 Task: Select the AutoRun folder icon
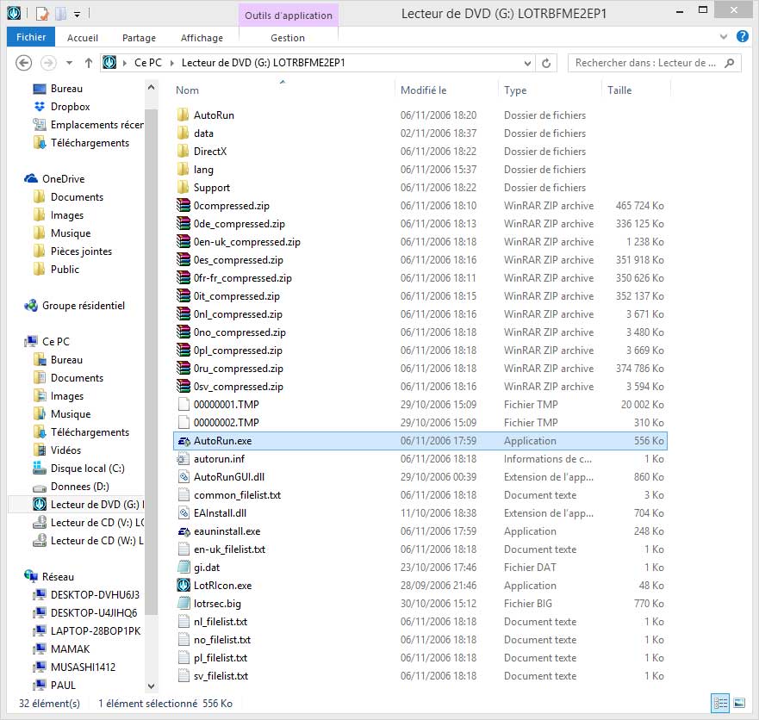tap(183, 115)
